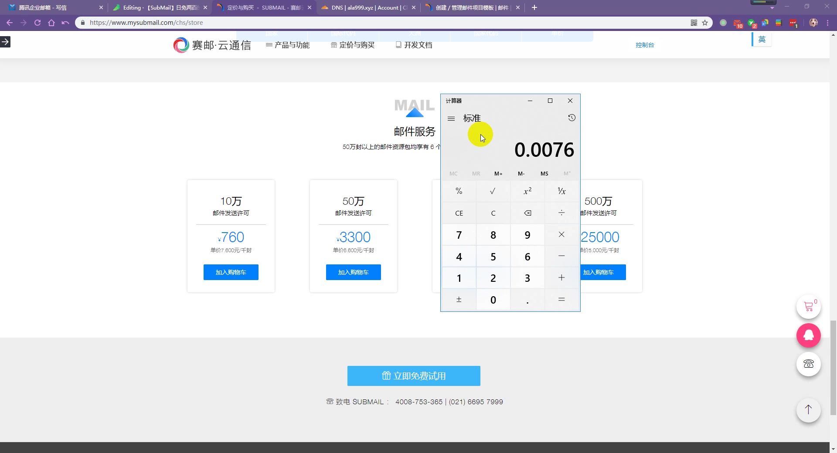Click the CE clear entry key
This screenshot has width=837, height=453.
(459, 213)
